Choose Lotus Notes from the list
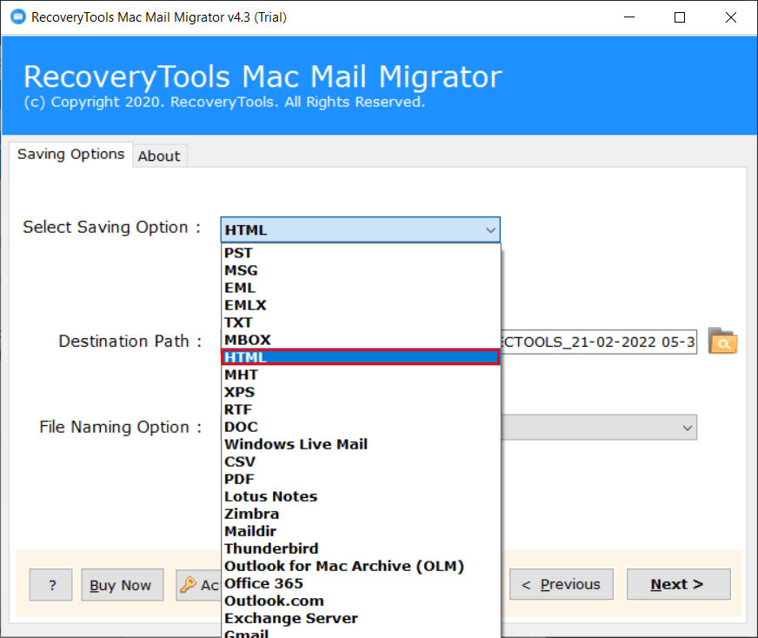This screenshot has height=638, width=758. click(361, 496)
